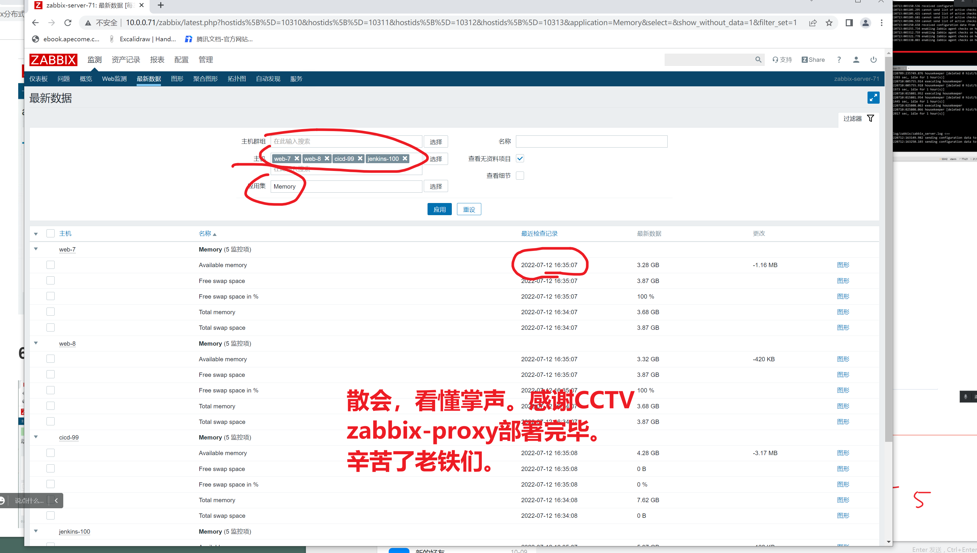977x553 pixels.
Task: Uncheck the 查看无资料项目 checkbox
Action: pyautogui.click(x=520, y=158)
